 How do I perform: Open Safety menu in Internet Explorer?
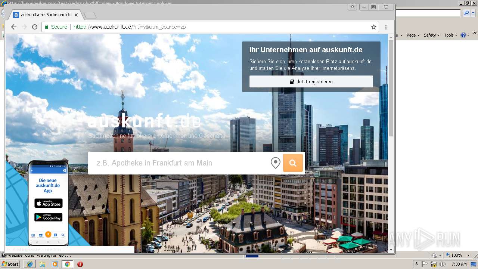click(432, 35)
